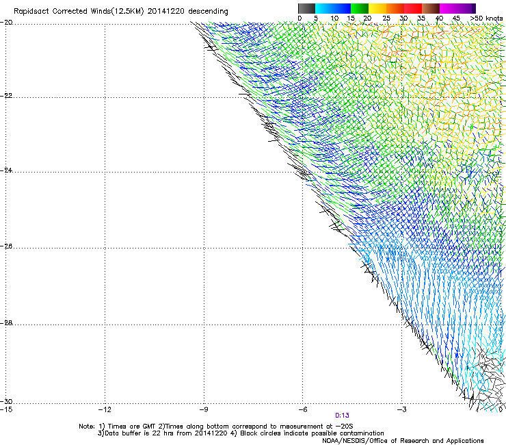Click the blue 5–15 knots legend swatch
Screen dimensions: 506x445
pyautogui.click(x=333, y=8)
